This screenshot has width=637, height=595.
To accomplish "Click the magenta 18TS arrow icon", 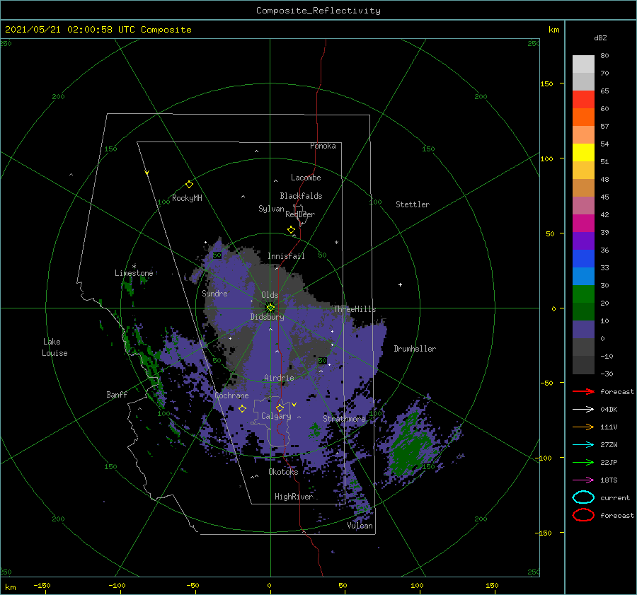I will [x=583, y=480].
